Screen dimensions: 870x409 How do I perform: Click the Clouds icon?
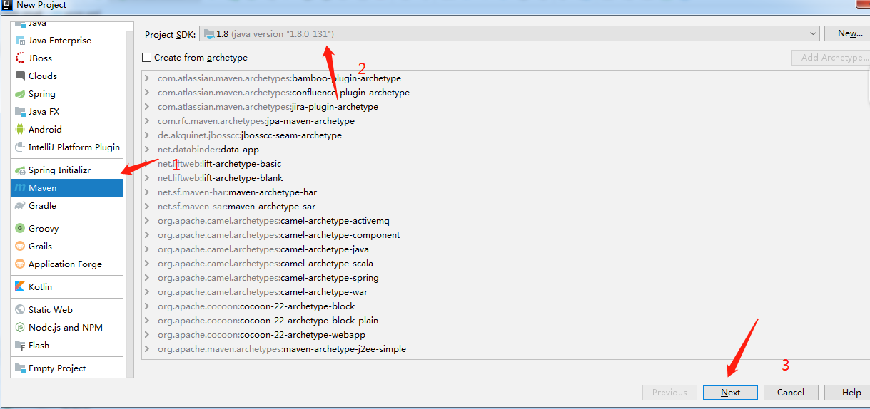[20, 76]
